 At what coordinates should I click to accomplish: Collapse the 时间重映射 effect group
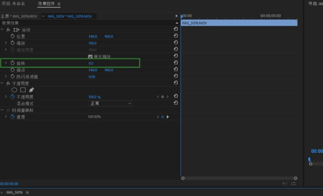point(2,110)
